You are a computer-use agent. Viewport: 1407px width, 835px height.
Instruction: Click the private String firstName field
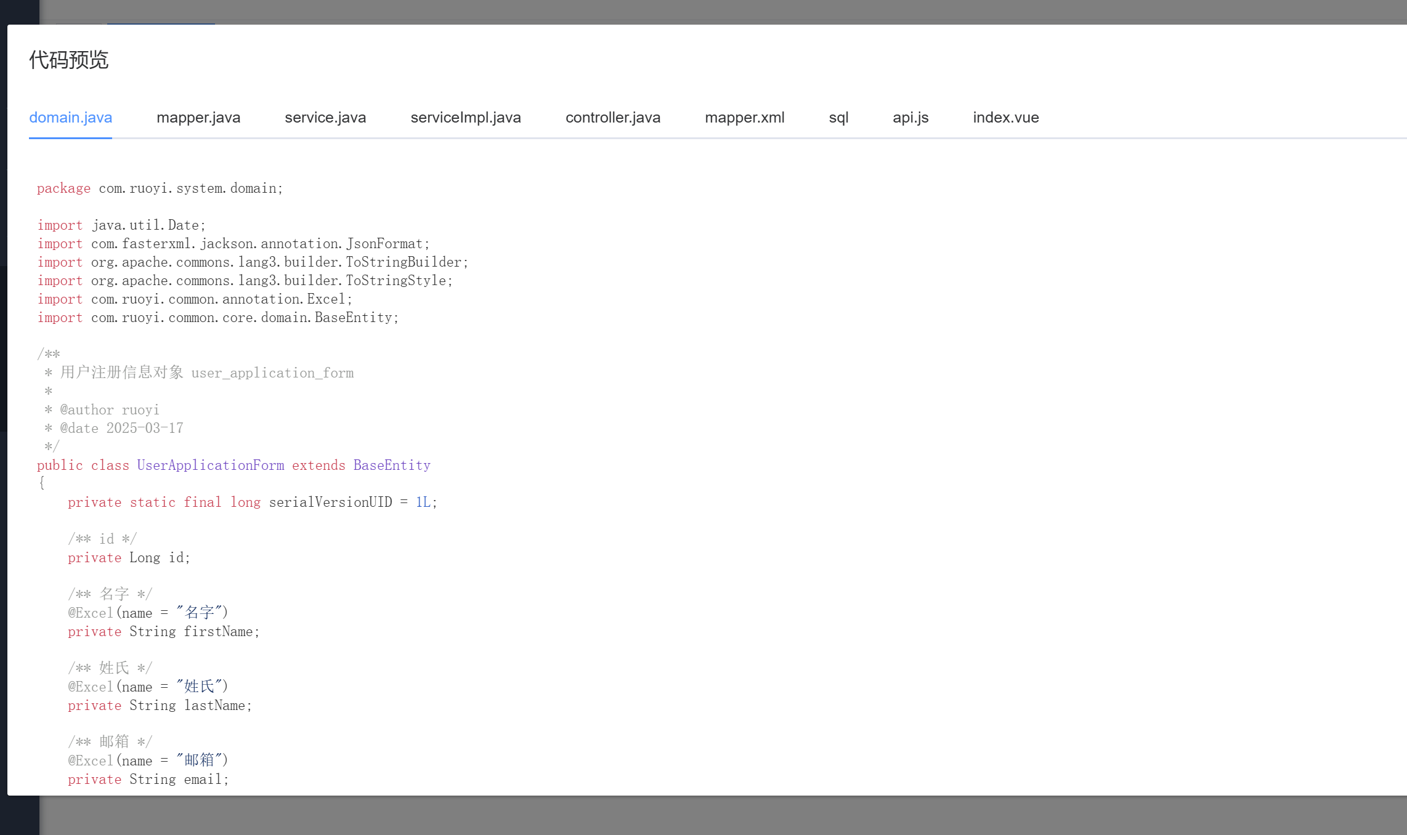point(164,632)
